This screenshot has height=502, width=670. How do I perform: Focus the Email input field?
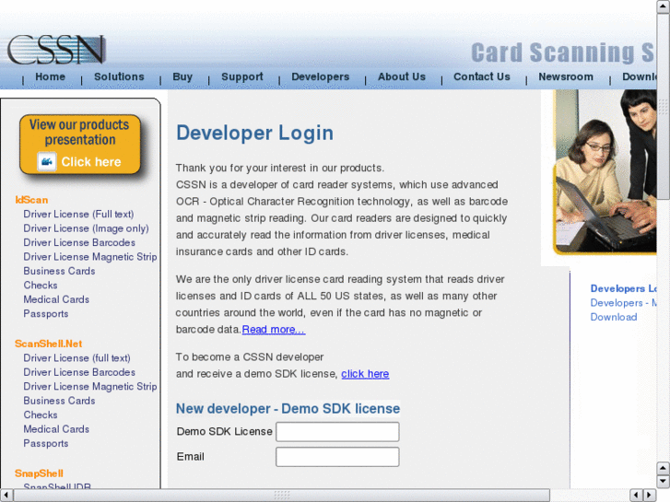pos(337,457)
